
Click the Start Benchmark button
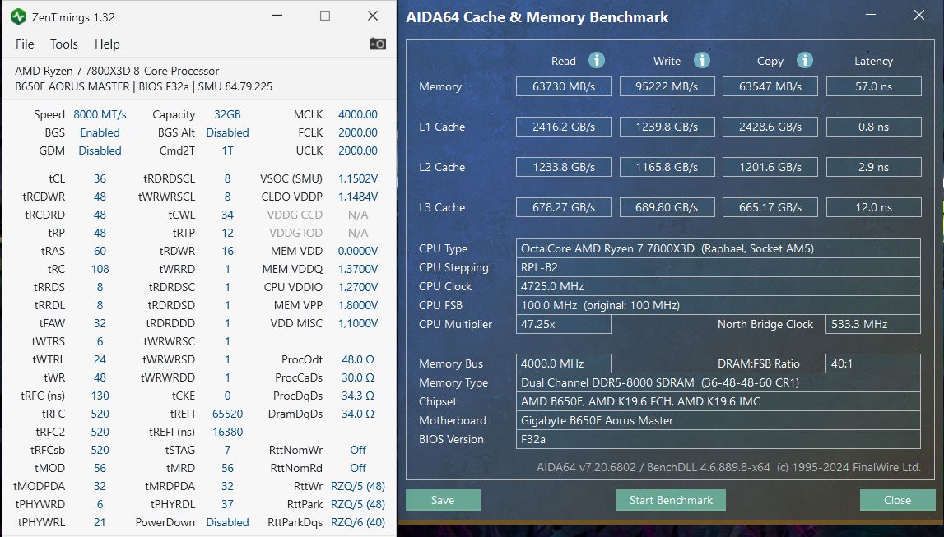(671, 500)
